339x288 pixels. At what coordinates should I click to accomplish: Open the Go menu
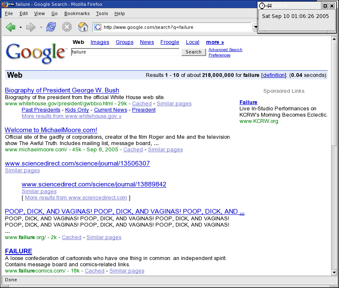pos(54,13)
